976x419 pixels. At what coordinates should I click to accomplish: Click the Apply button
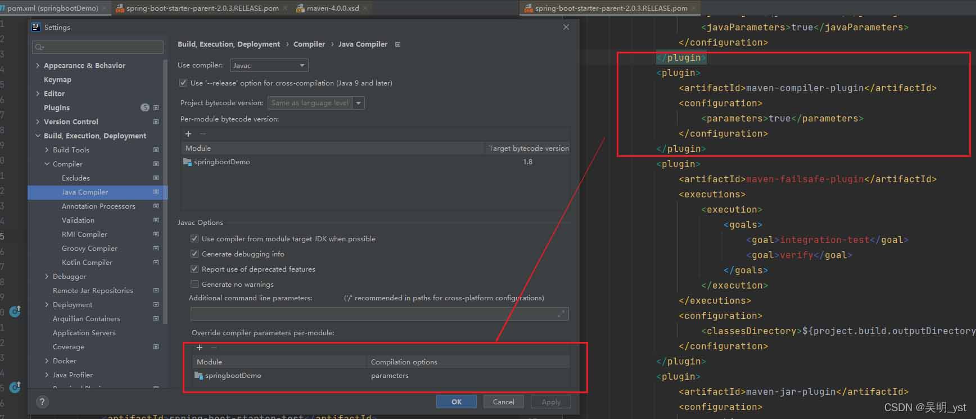click(x=551, y=402)
